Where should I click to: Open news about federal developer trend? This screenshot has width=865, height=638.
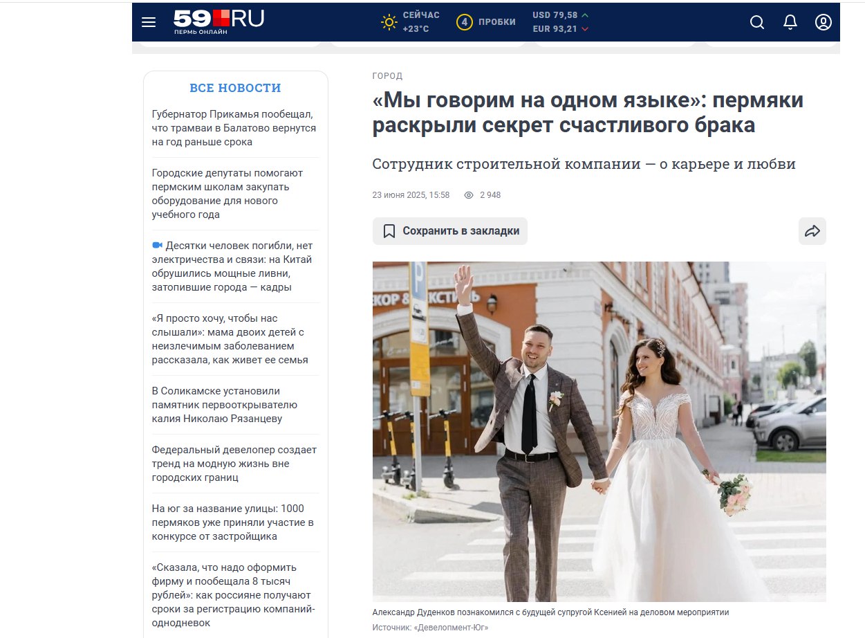coord(234,464)
